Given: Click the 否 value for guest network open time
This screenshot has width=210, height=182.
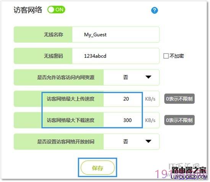Looking at the screenshot, I should point(126,141).
